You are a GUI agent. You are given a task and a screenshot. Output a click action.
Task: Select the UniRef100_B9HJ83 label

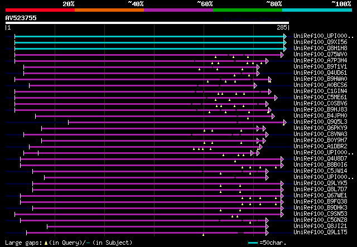point(320,110)
